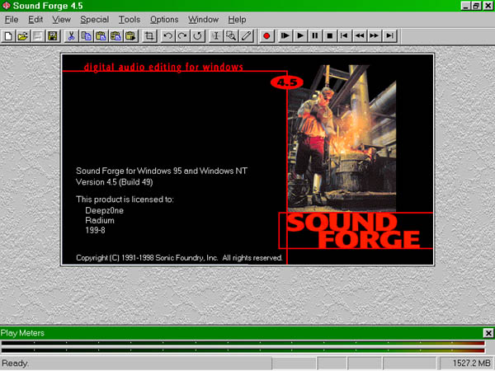Click the Mix paste icon
The width and height of the screenshot is (495, 371).
115,36
